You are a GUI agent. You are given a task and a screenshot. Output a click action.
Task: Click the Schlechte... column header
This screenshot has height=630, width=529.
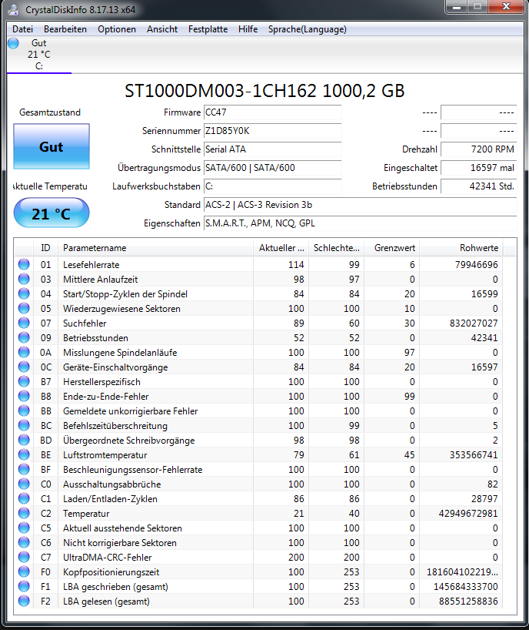[337, 248]
